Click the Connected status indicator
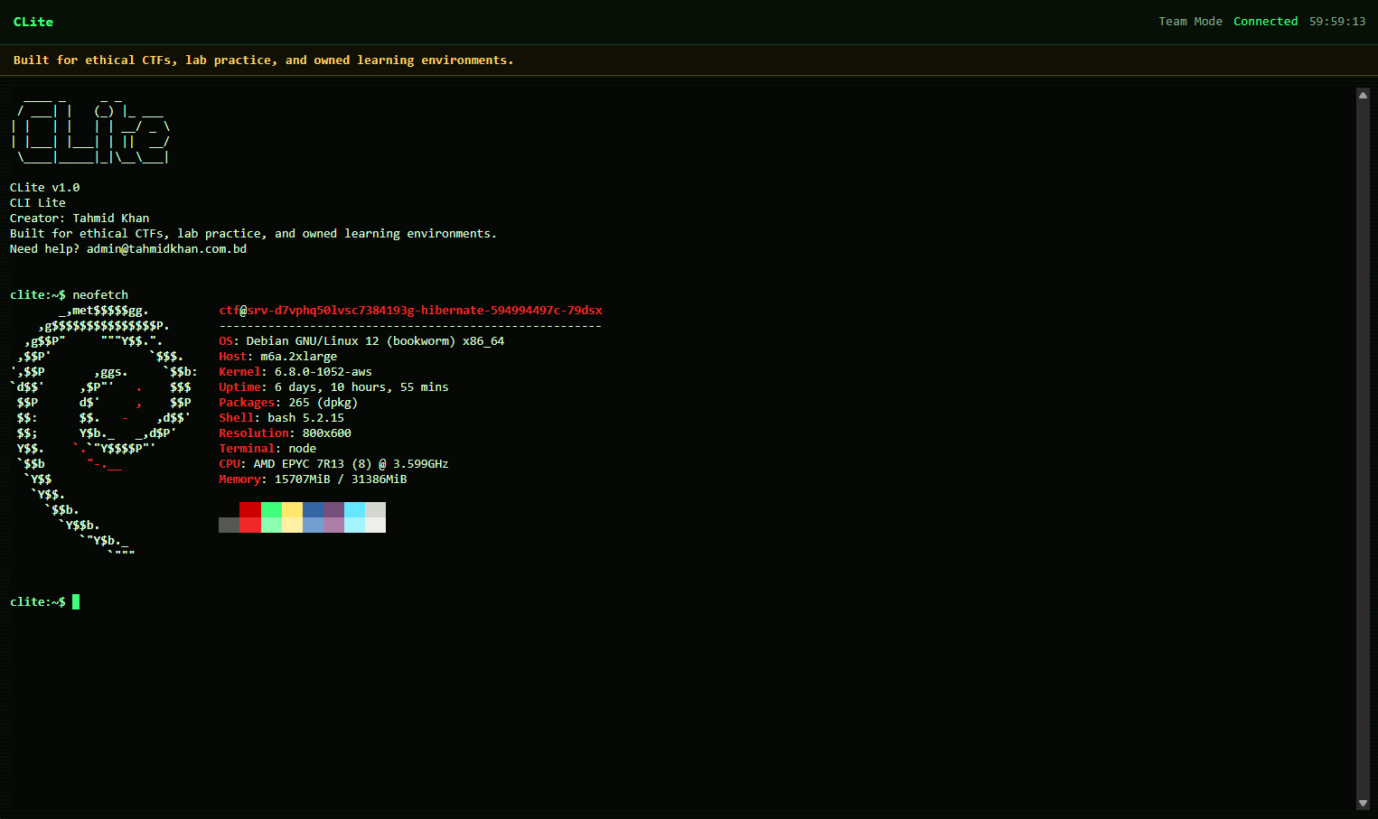 [1265, 22]
